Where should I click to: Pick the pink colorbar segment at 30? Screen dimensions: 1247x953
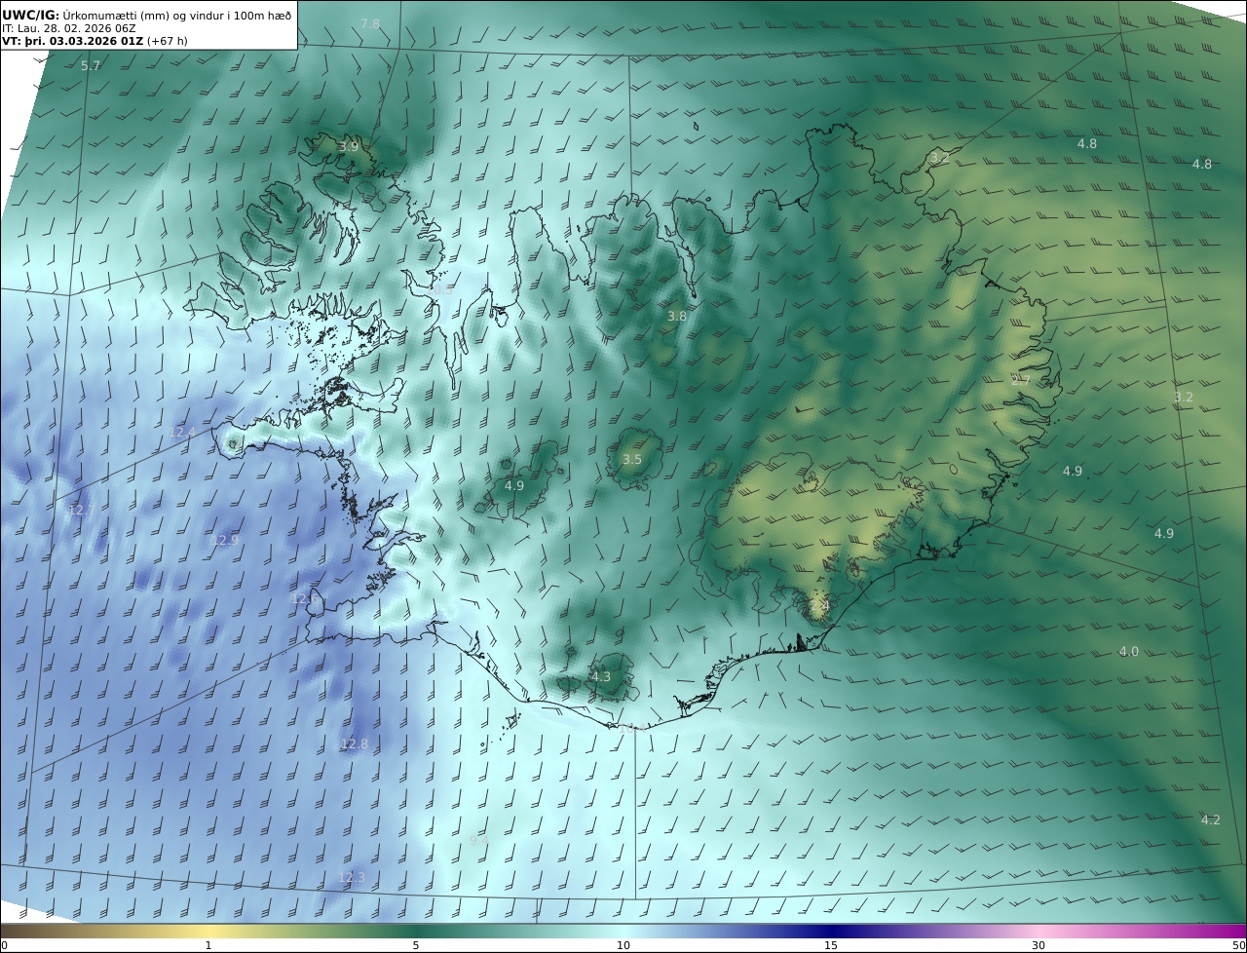point(1039,931)
